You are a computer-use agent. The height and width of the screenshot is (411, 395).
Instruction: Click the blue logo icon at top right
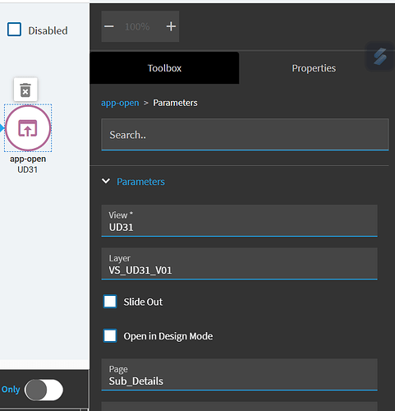[380, 57]
